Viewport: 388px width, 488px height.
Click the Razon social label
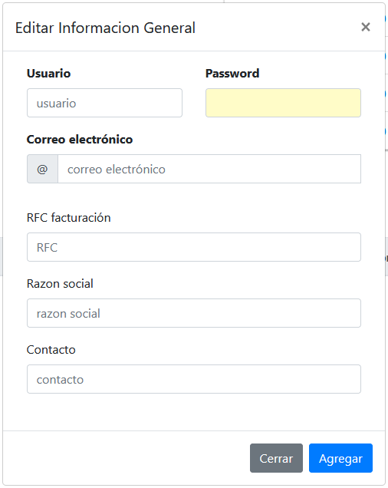pos(60,284)
